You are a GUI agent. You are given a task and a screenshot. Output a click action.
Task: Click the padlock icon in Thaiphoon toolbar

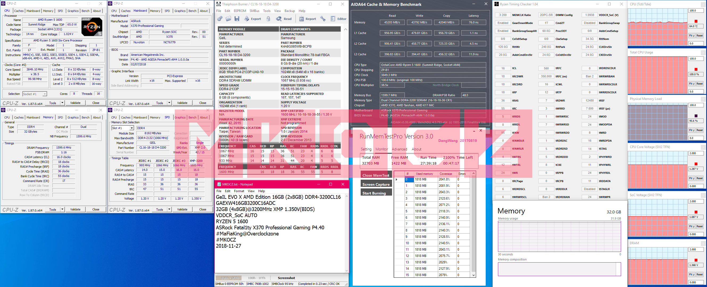tap(268, 19)
